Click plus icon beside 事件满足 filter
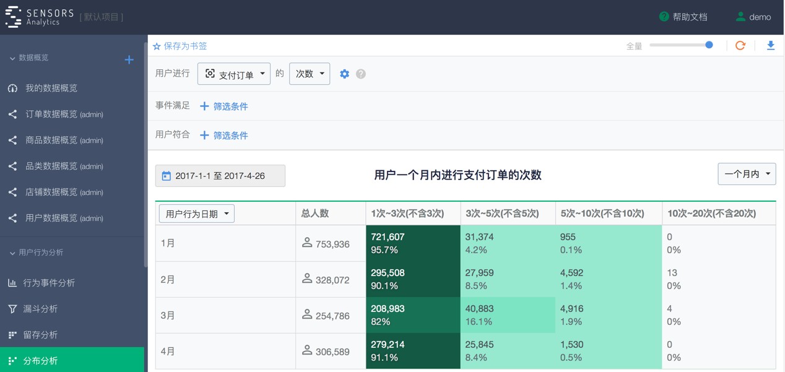Viewport: 785px width, 372px height. [204, 106]
